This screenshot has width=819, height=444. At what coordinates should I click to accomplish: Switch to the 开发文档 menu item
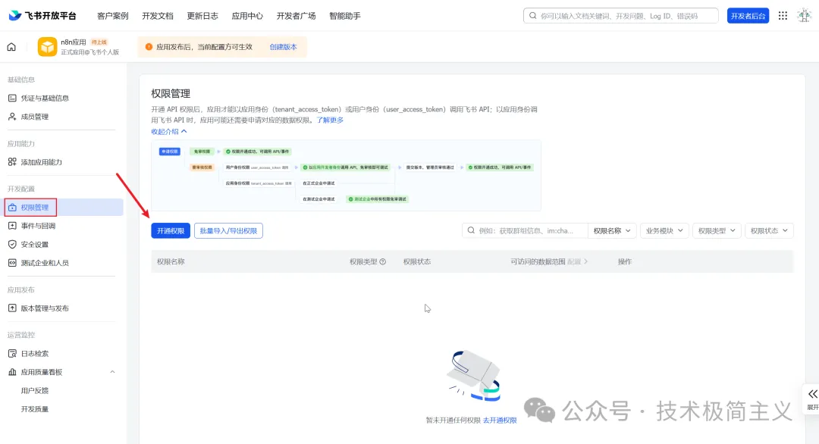click(157, 14)
